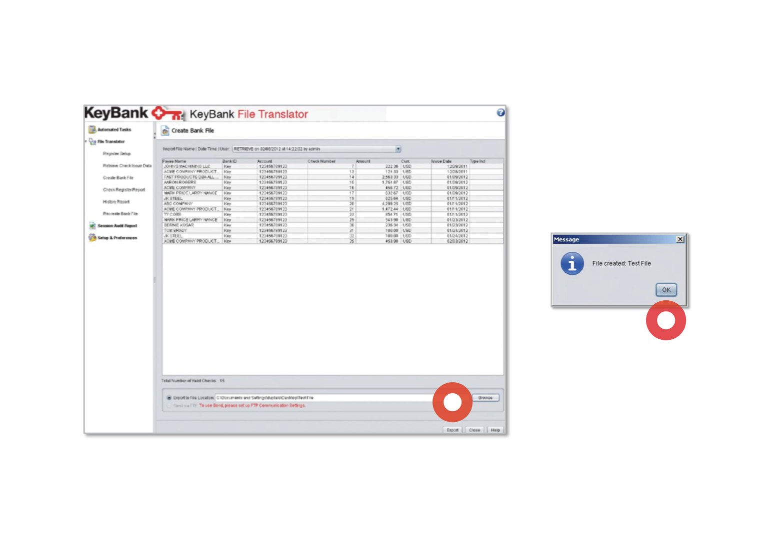Open Session Audit Report section

click(x=117, y=226)
